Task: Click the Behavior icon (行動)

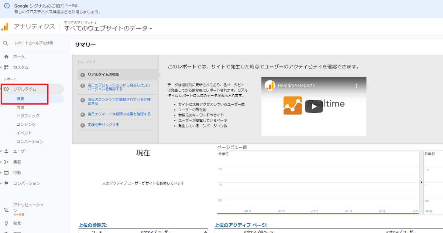Action: pos(6,173)
